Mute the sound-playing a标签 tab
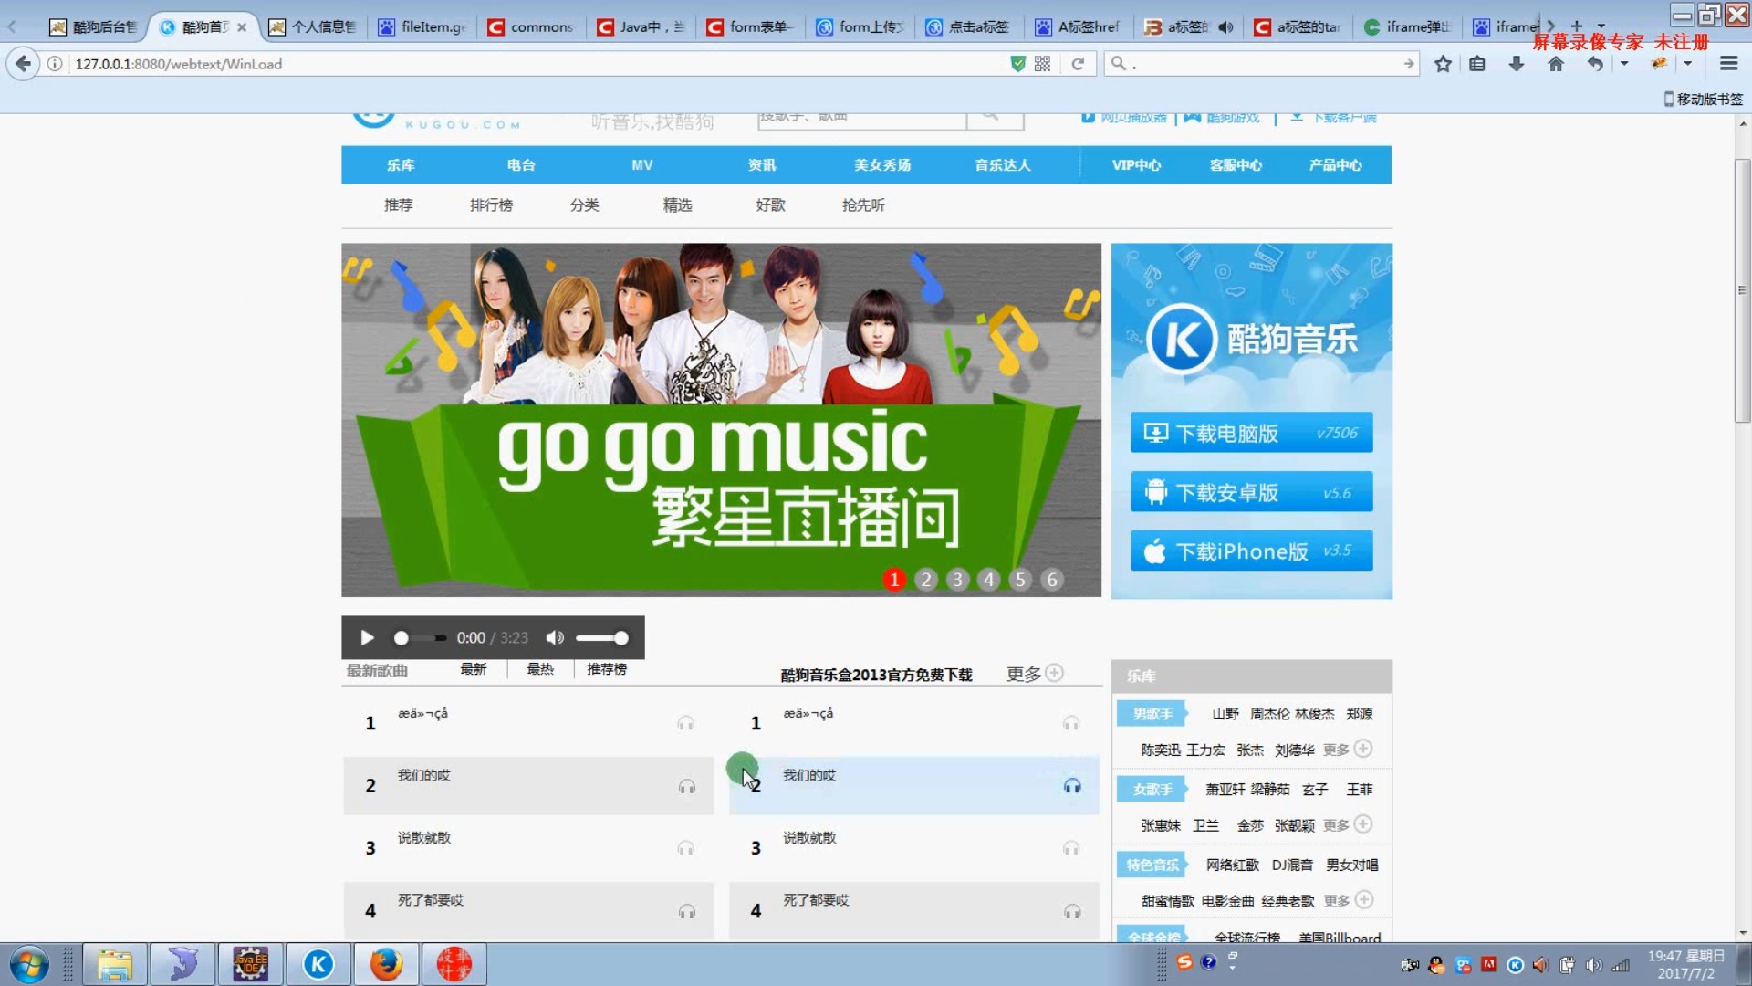The width and height of the screenshot is (1752, 986). 1225,27
